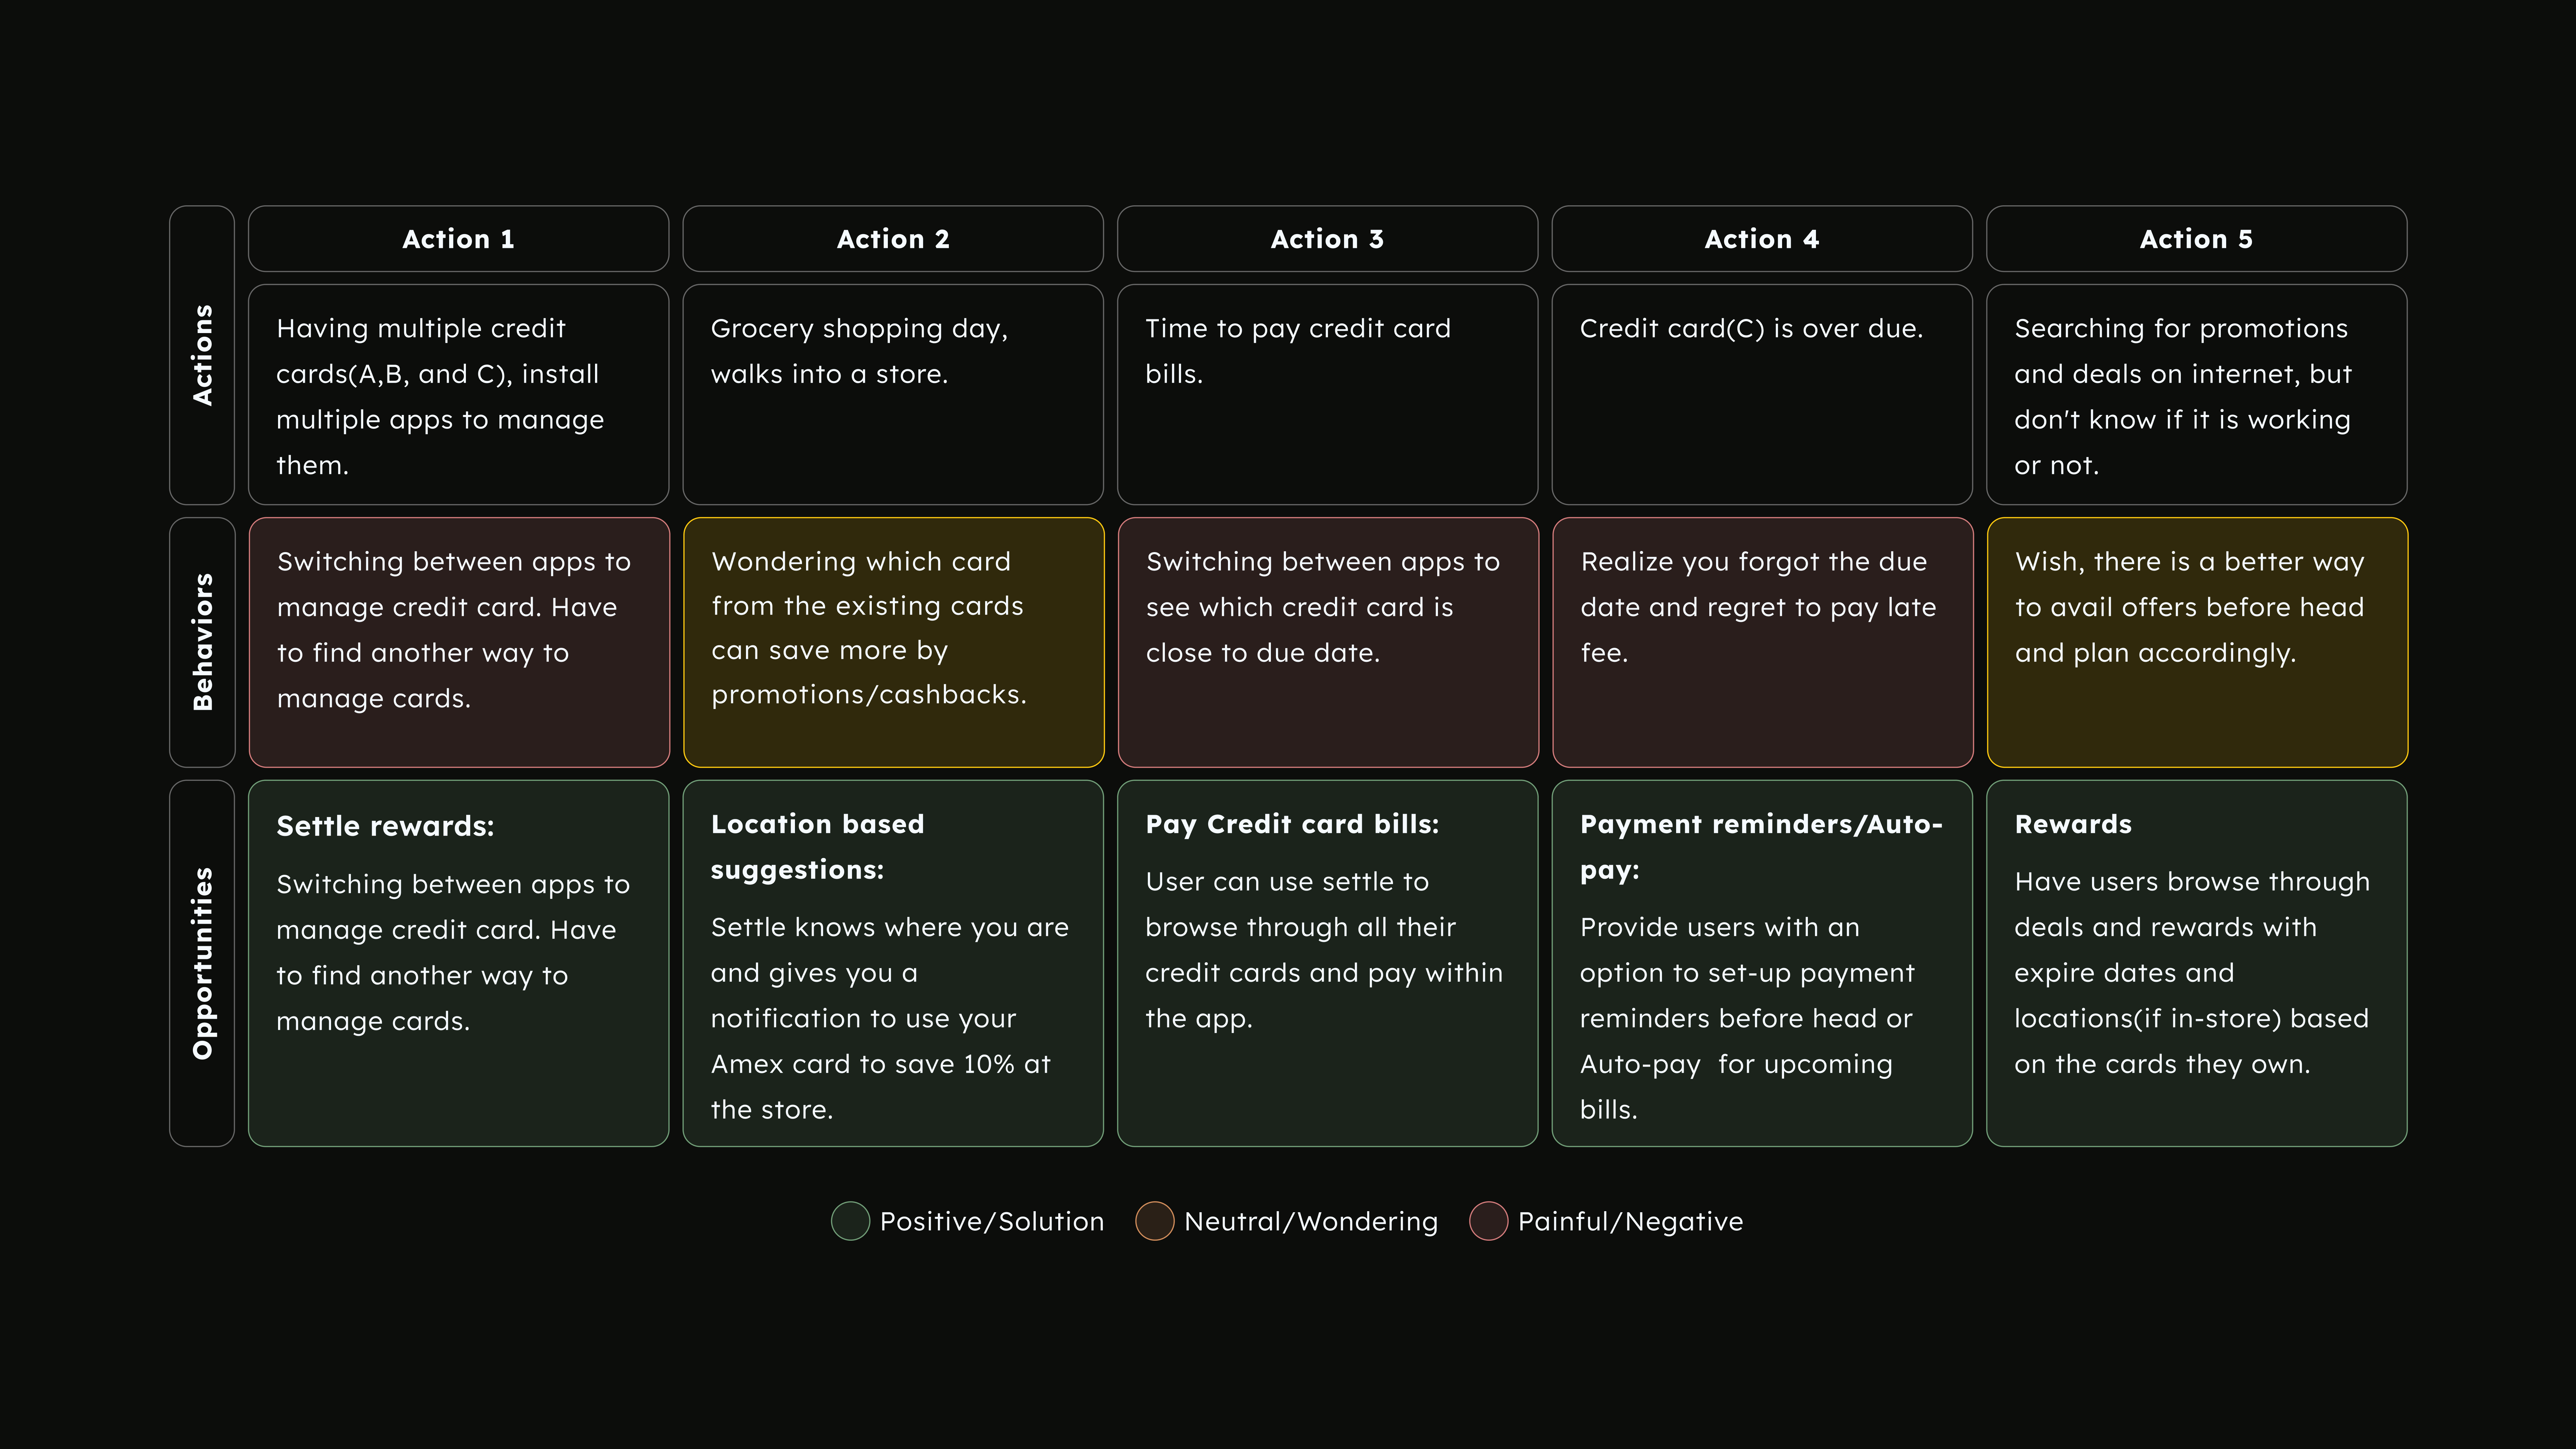Viewport: 2576px width, 1449px height.
Task: Click the vertical "Behaviors" row label
Action: 202,642
